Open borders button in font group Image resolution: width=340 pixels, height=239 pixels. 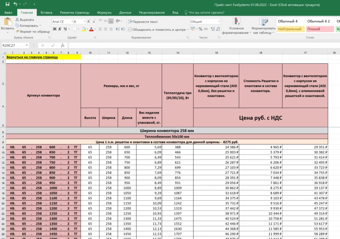point(74,29)
